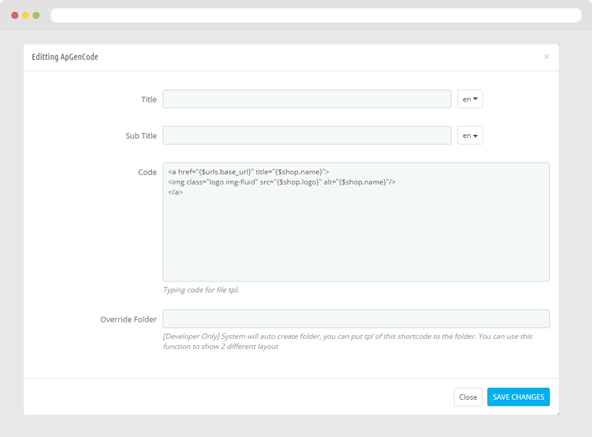Click the 'Typing code for file tpl.' hint
This screenshot has width=592, height=437.
point(201,290)
